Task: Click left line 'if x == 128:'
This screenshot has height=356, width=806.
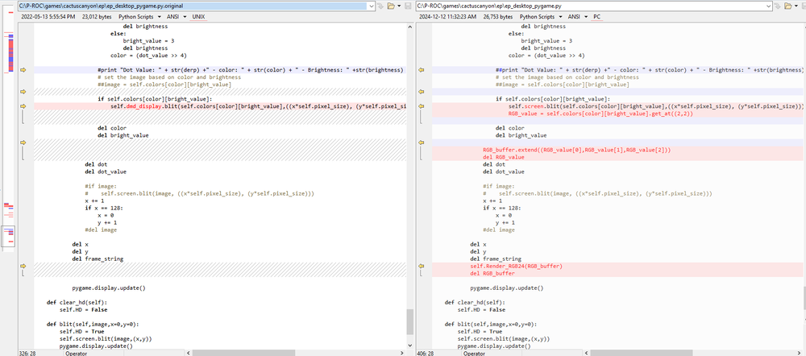Action: (x=104, y=208)
